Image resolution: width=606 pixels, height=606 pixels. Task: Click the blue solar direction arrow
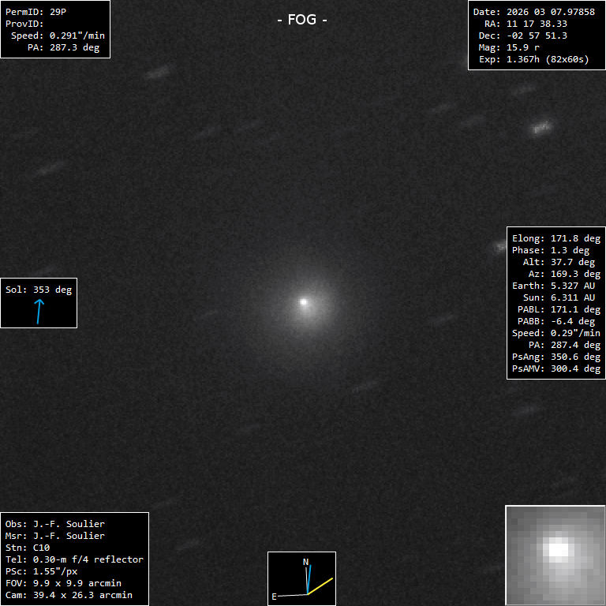coord(38,312)
